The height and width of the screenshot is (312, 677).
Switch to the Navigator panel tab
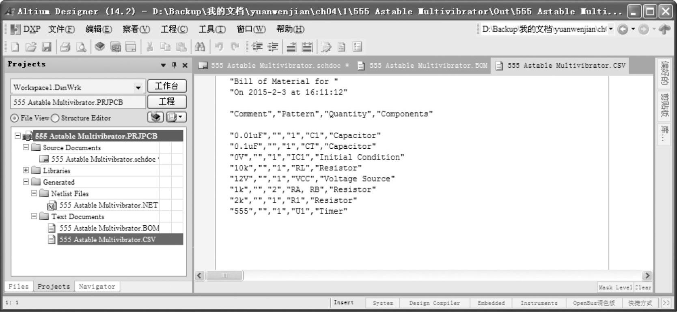click(97, 286)
